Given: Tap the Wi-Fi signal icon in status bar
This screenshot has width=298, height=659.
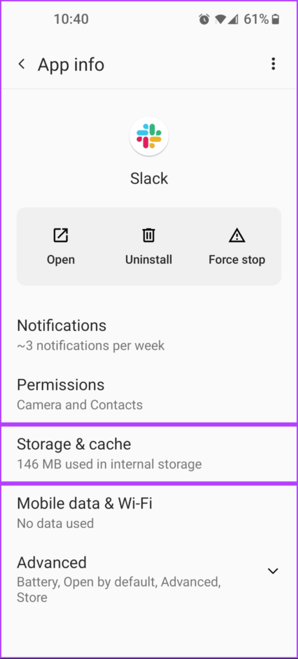Looking at the screenshot, I should pyautogui.click(x=220, y=19).
